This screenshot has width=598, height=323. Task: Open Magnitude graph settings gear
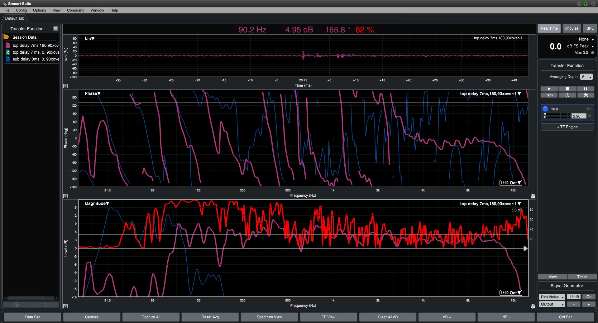point(533,306)
